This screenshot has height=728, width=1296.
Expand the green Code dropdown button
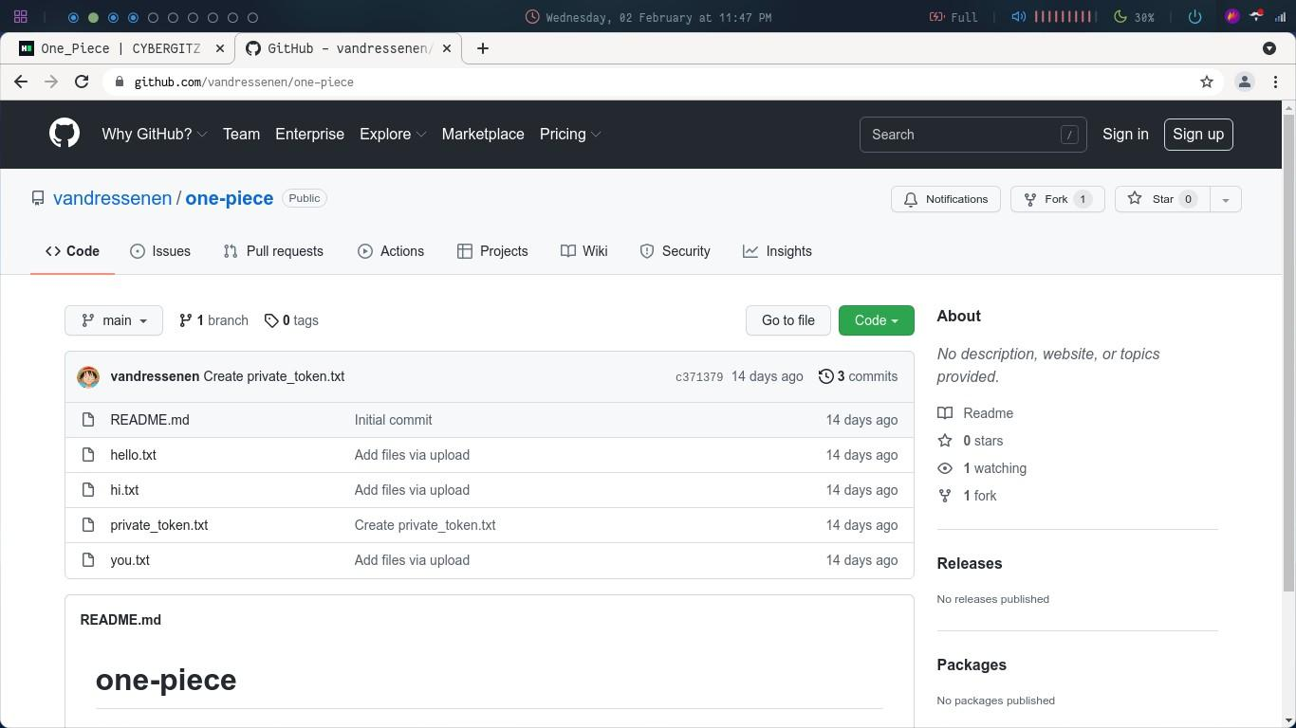point(876,320)
